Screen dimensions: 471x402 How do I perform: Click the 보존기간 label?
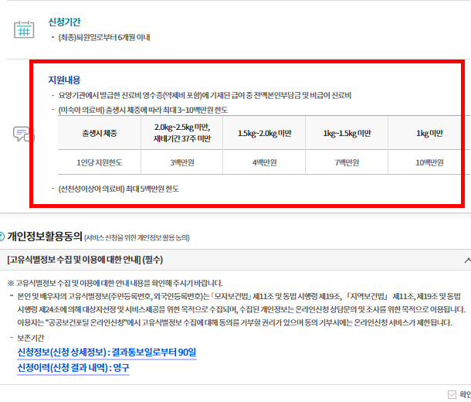(31, 338)
